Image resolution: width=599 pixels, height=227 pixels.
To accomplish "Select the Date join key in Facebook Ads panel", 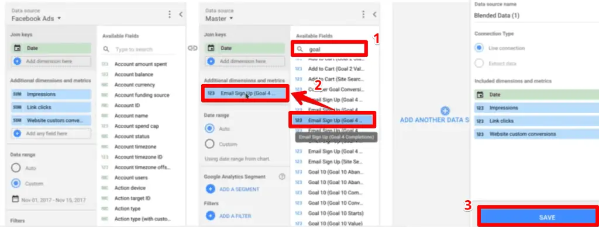I will click(x=51, y=48).
